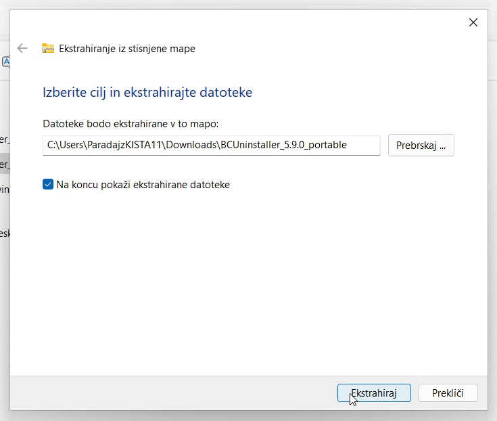
Task: Close the extraction dialog with the X
Action: (473, 22)
